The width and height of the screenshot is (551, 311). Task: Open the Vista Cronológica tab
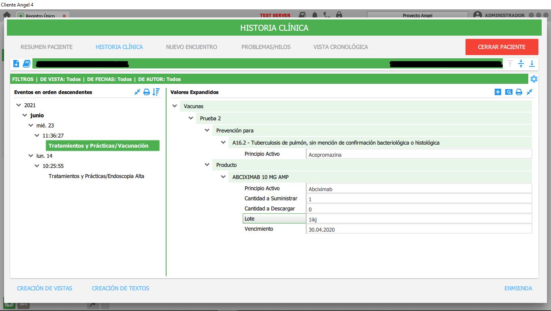(x=340, y=47)
